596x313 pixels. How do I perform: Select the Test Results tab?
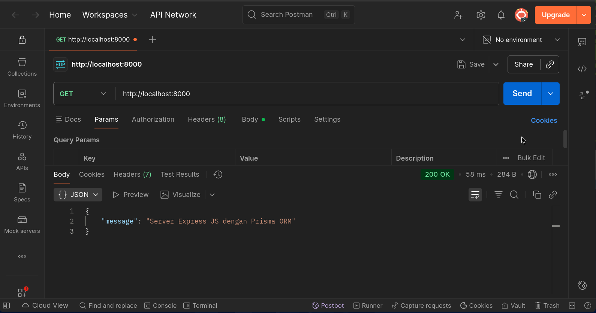180,174
